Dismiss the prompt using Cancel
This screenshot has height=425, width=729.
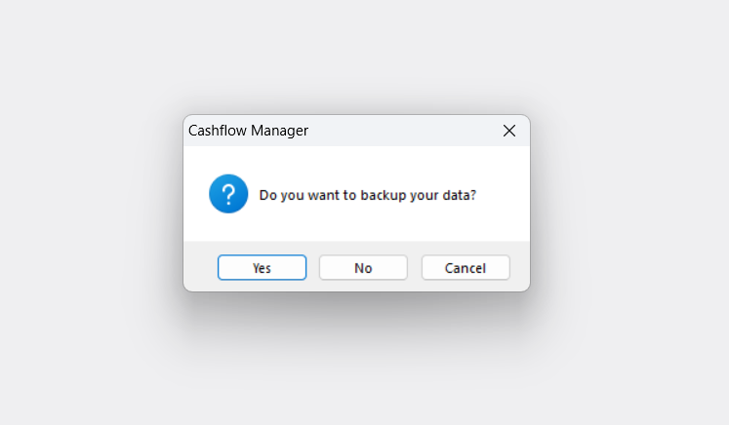[x=466, y=267]
